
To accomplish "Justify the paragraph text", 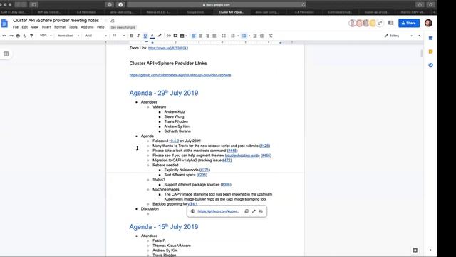I will coord(214,36).
